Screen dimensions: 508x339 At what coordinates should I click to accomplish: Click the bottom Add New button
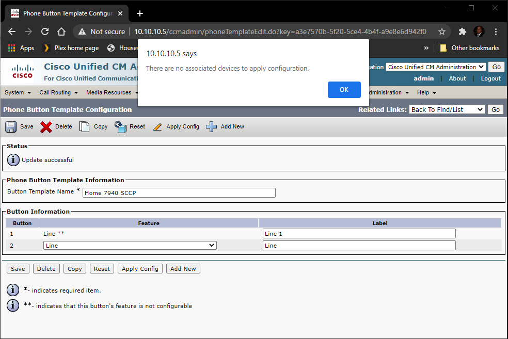tap(183, 269)
